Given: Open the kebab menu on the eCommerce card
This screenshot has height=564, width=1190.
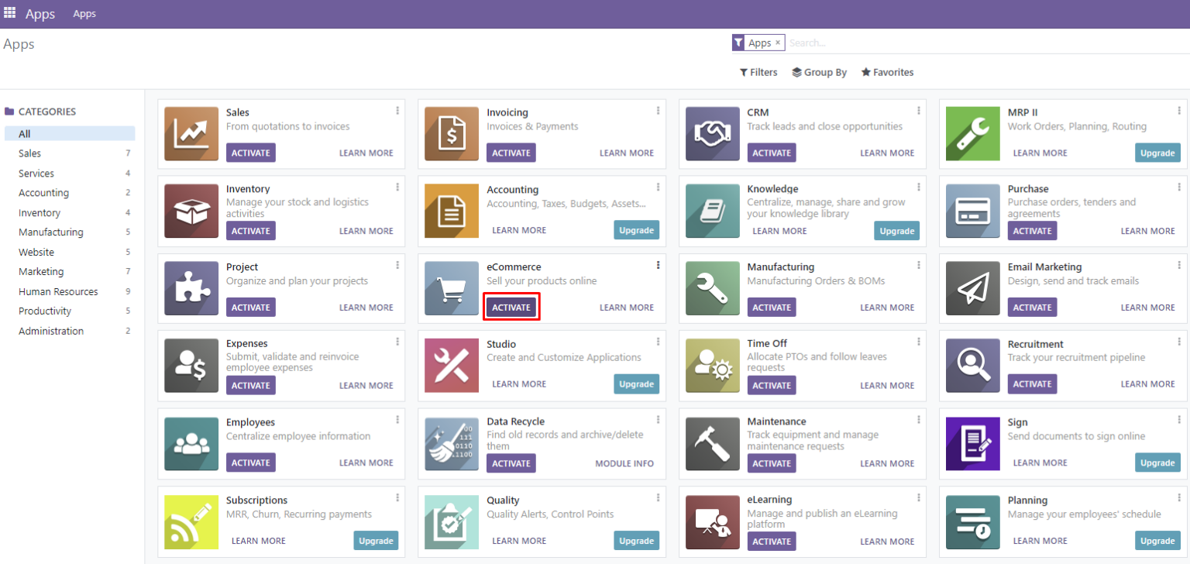Looking at the screenshot, I should [x=659, y=265].
